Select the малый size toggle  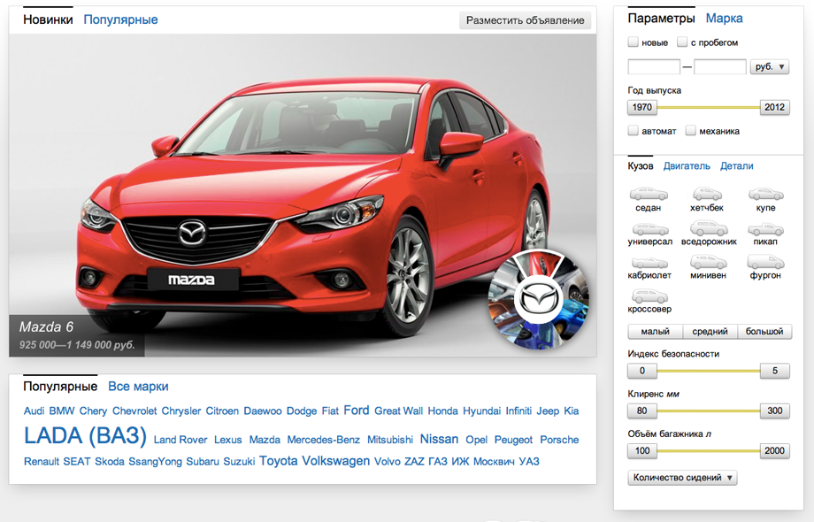(x=655, y=332)
